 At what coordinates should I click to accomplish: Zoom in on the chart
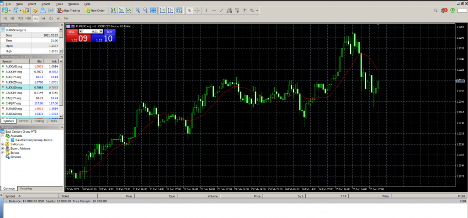138,10
